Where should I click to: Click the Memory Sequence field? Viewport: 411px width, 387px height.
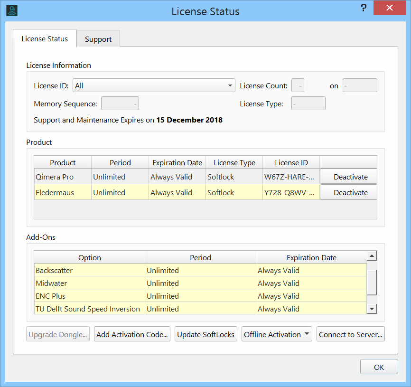[120, 104]
